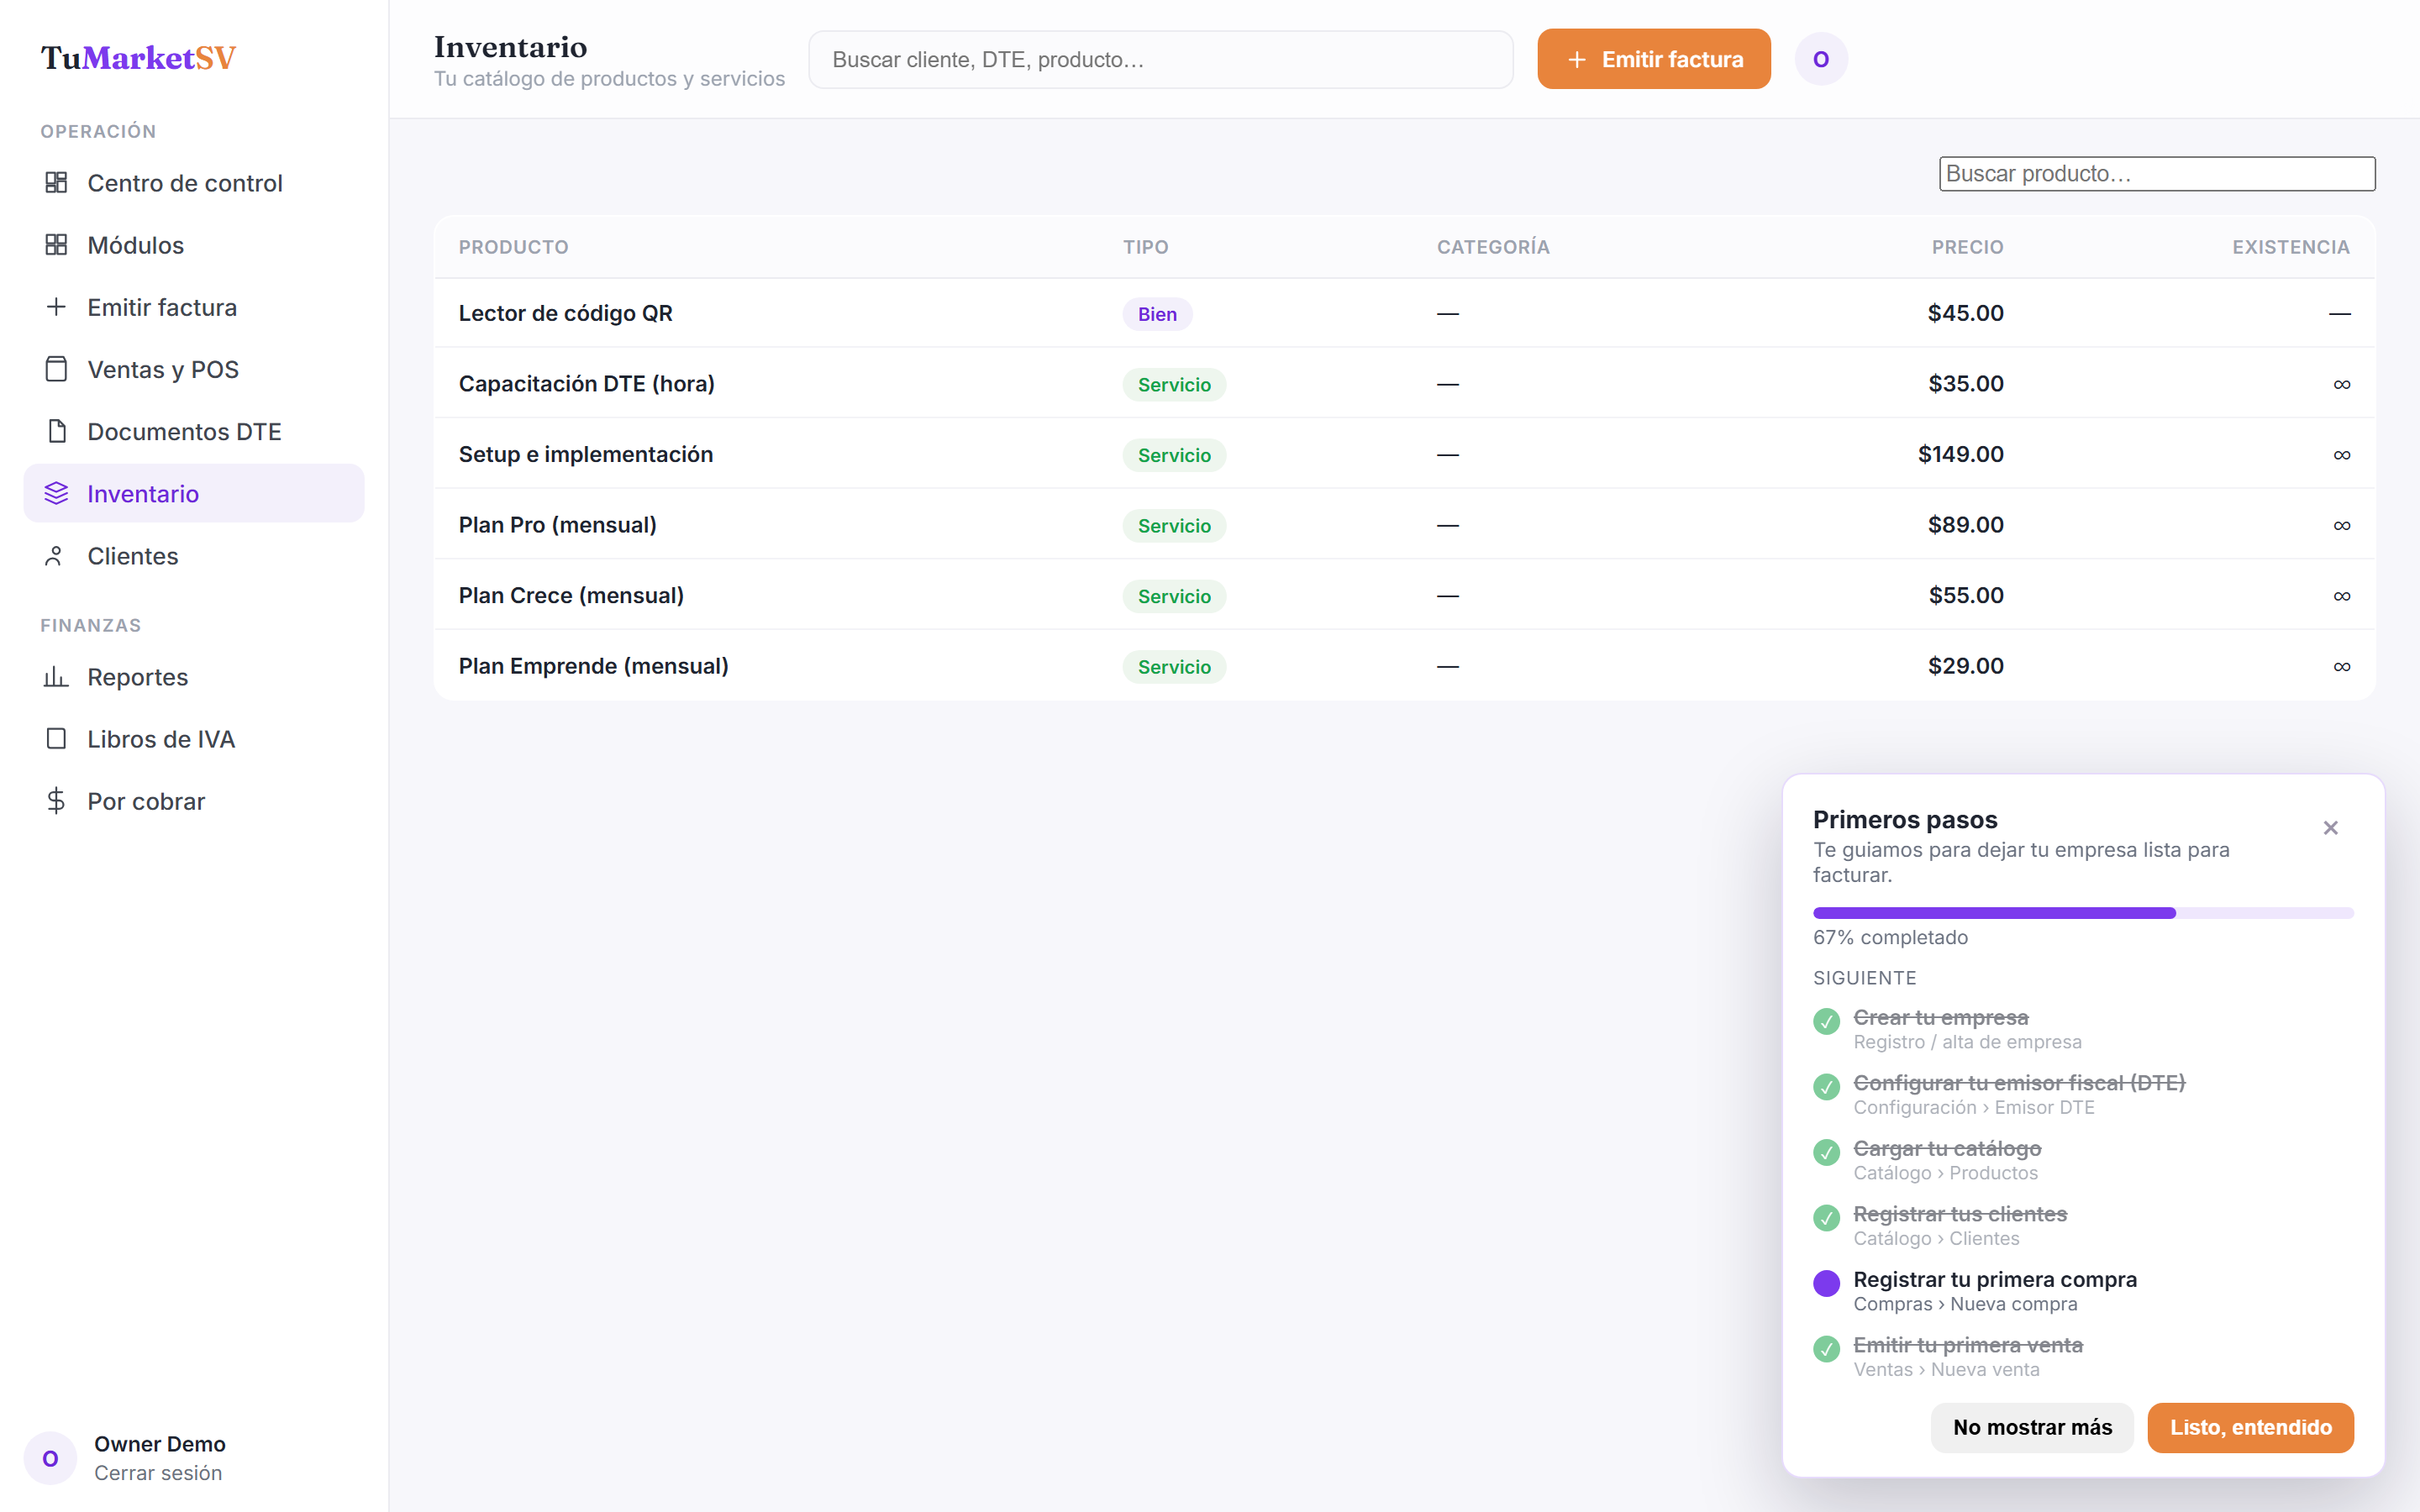Viewport: 2420px width, 1512px height.
Task: Click the Libros de IVA book icon
Action: (56, 739)
